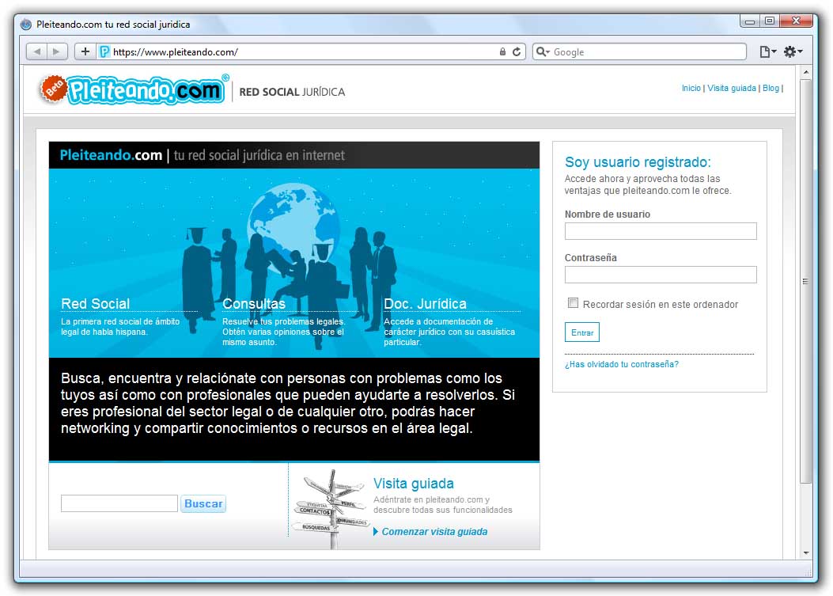Click the RED SOCIAL JURÍDICA tagline text

(x=292, y=92)
